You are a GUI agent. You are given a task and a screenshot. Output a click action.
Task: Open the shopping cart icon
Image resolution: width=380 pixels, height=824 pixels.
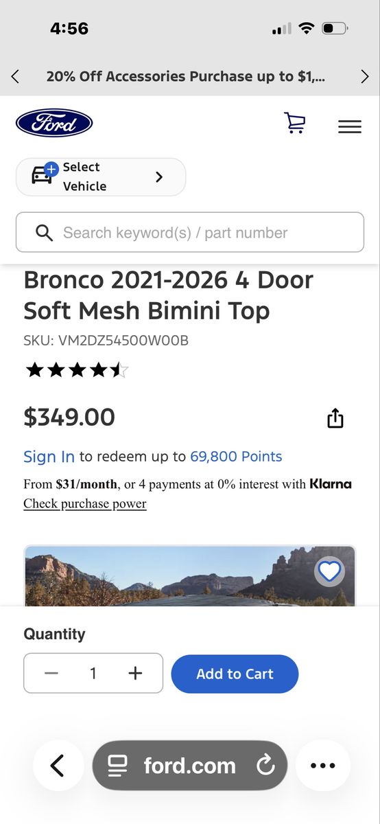pos(294,123)
